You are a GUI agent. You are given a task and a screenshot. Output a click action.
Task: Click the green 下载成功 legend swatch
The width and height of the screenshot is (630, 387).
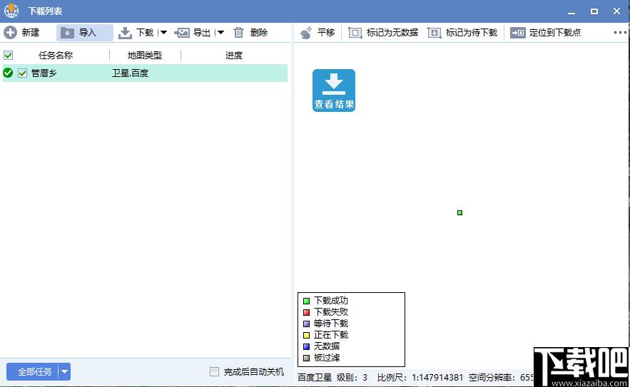307,301
